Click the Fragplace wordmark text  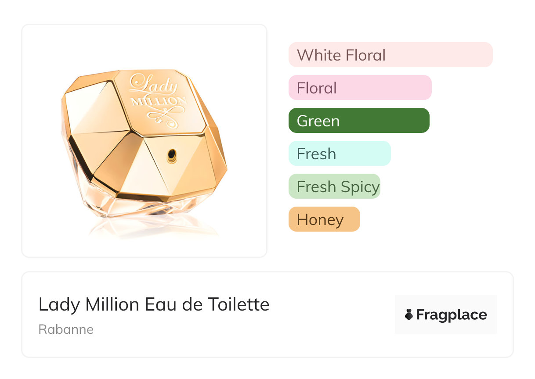[452, 315]
